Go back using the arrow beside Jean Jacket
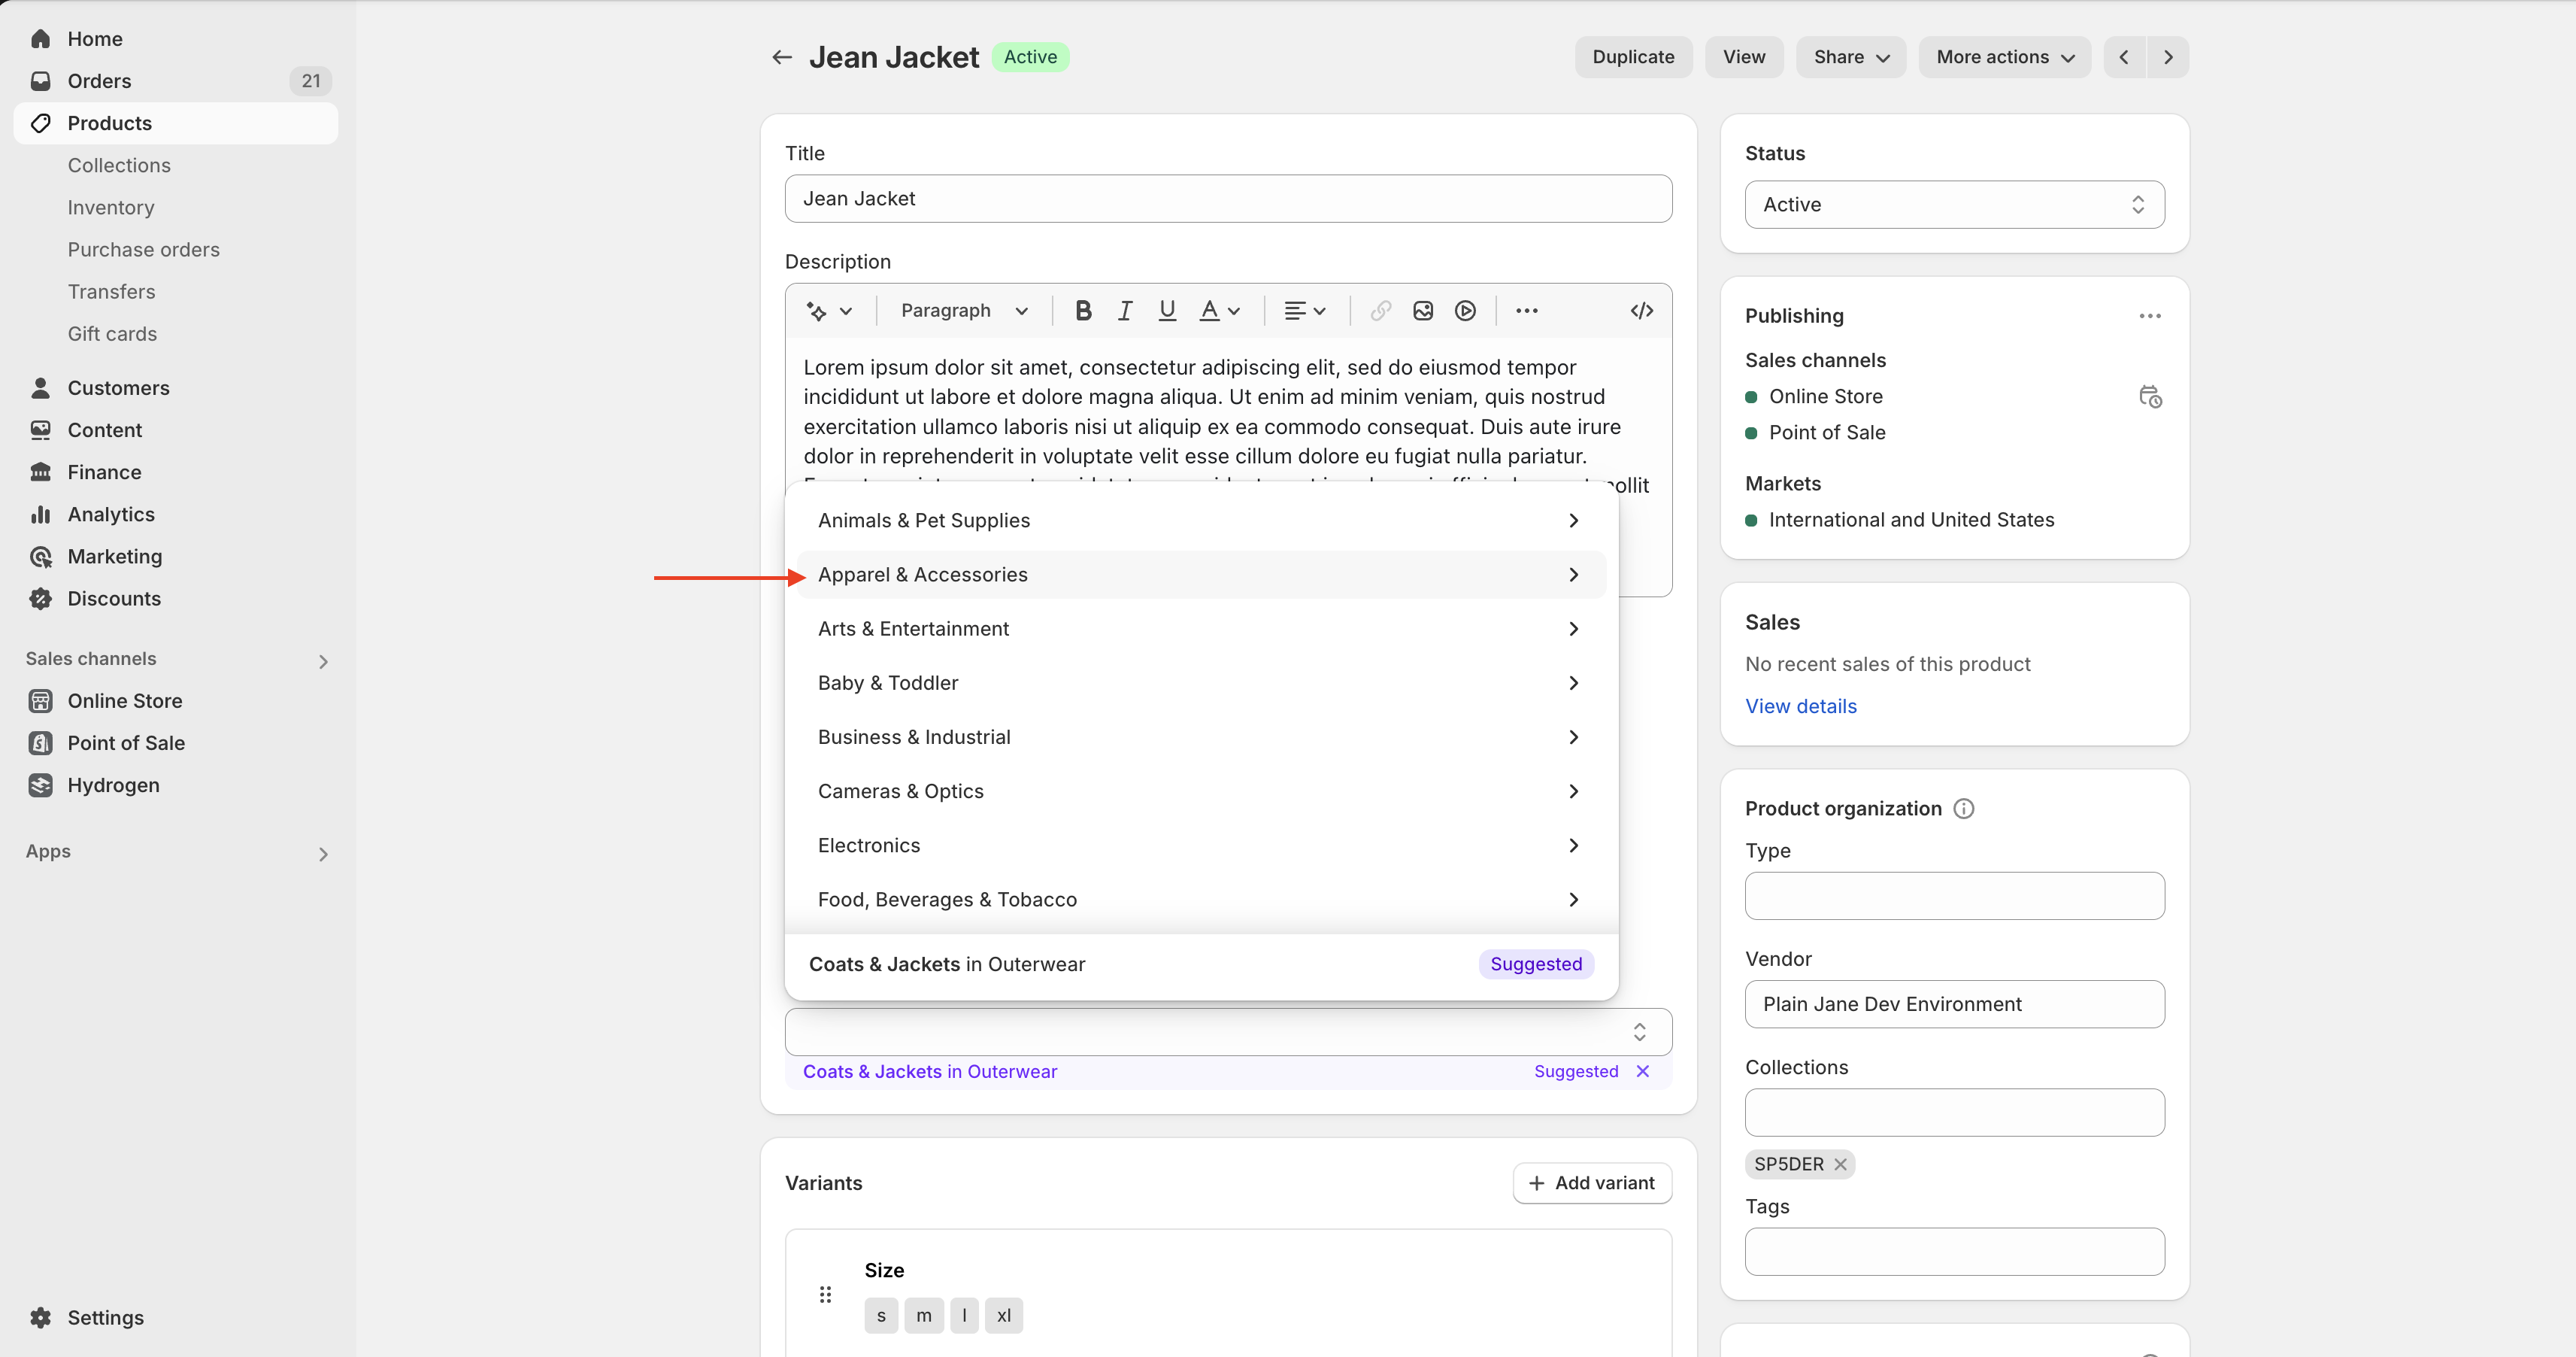Image resolution: width=2576 pixels, height=1357 pixels. [x=782, y=57]
